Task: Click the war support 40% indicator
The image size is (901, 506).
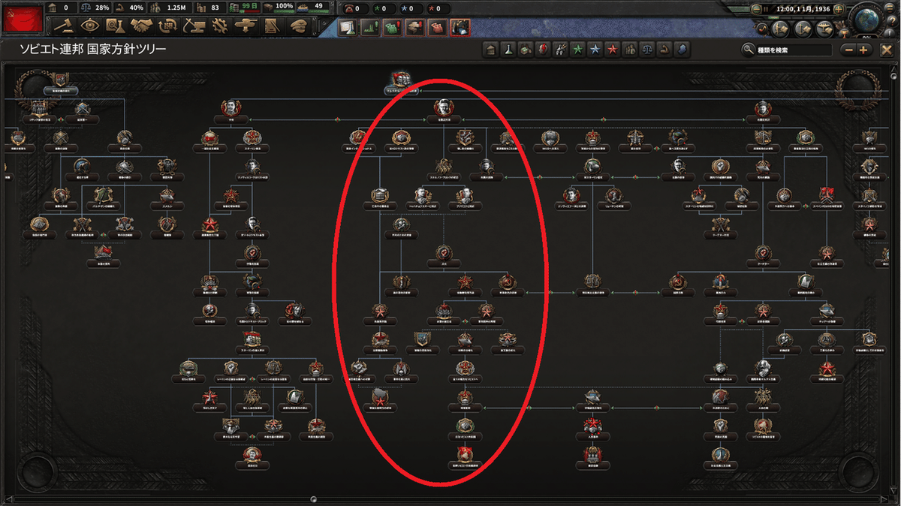Action: (128, 8)
